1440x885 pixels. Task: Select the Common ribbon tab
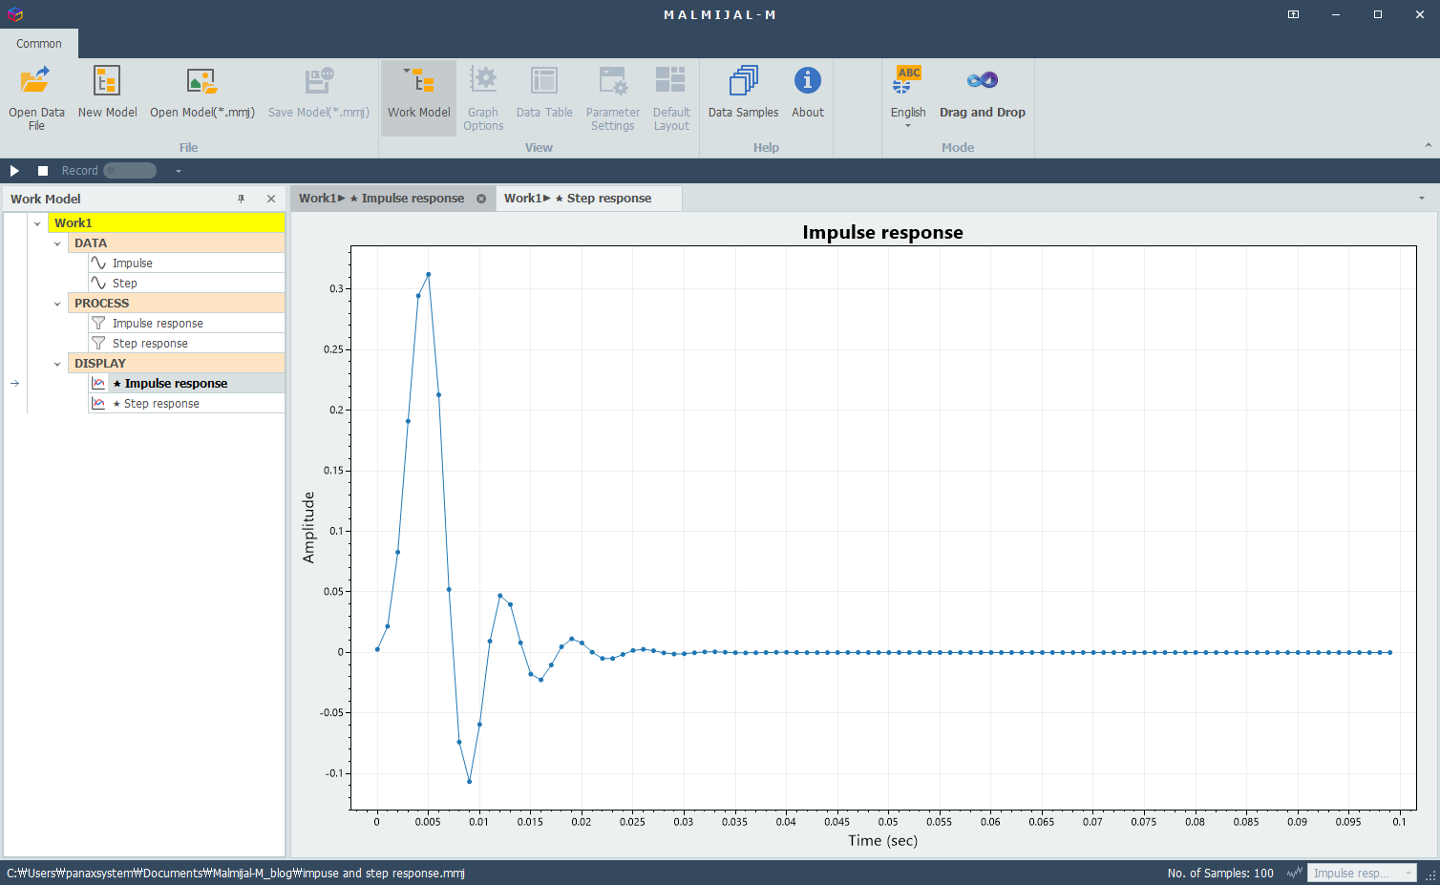point(39,44)
